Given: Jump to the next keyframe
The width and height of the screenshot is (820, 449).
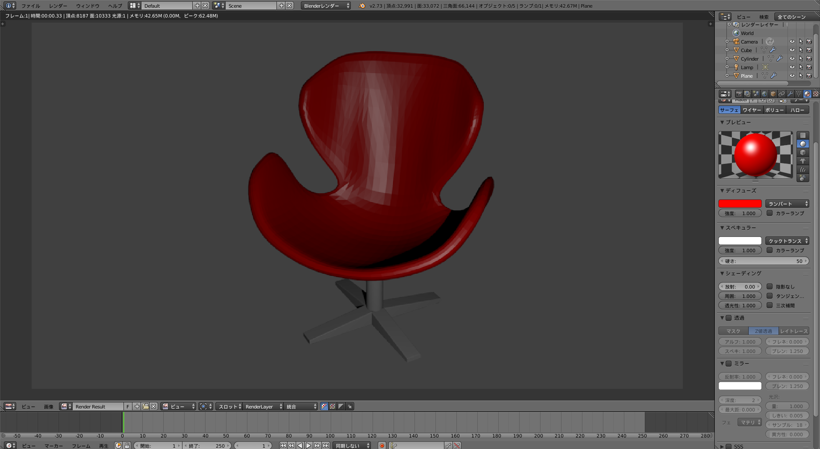Looking at the screenshot, I should (x=317, y=445).
